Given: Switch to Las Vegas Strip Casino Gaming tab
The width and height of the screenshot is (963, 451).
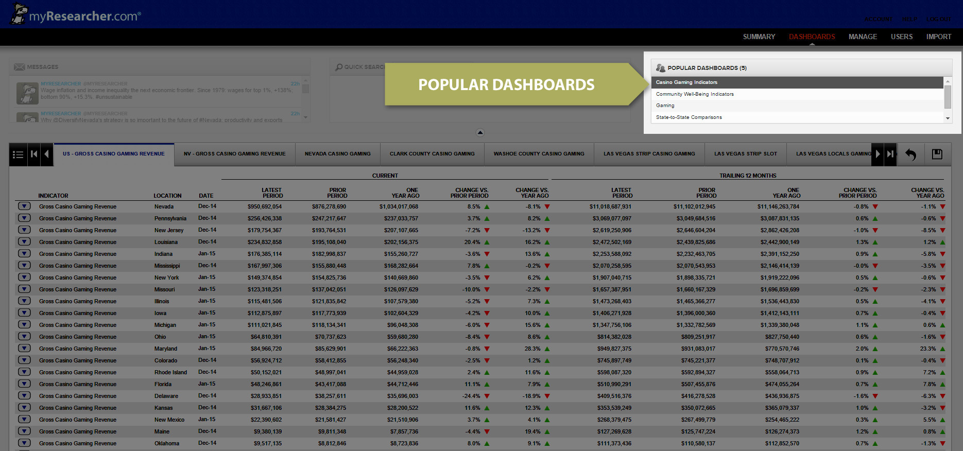Looking at the screenshot, I should 649,154.
